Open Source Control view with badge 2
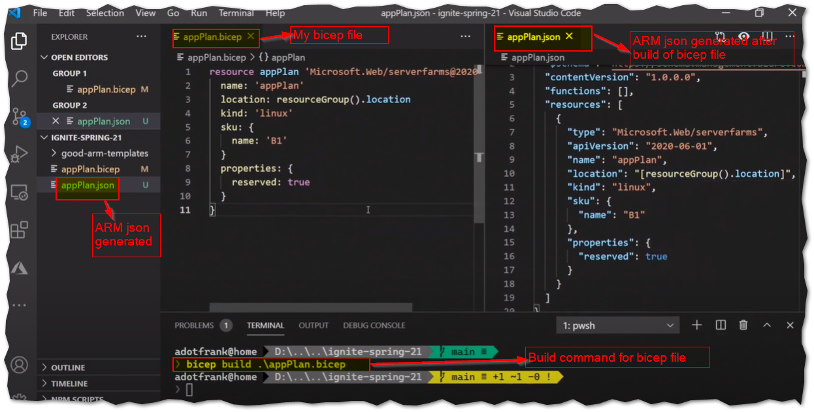814x412 pixels. pyautogui.click(x=20, y=117)
